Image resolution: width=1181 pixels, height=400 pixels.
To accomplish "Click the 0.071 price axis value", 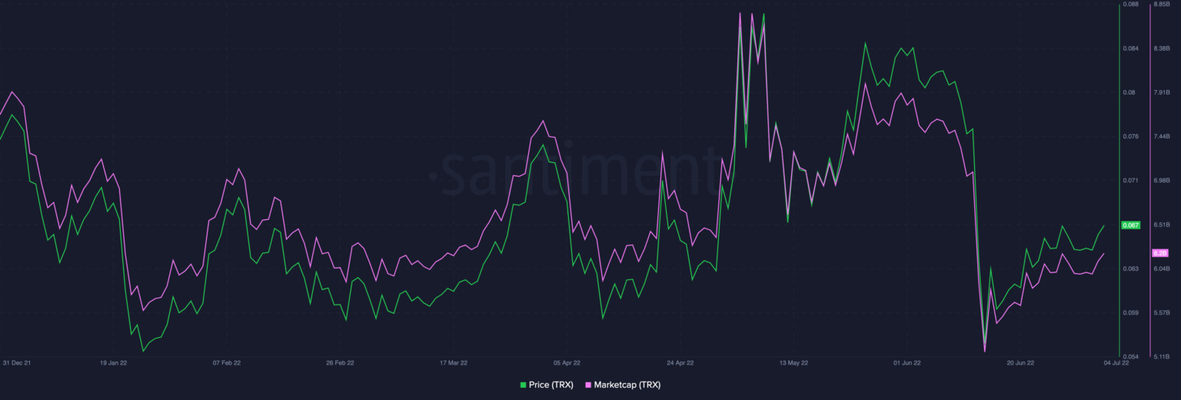I will tap(1130, 181).
